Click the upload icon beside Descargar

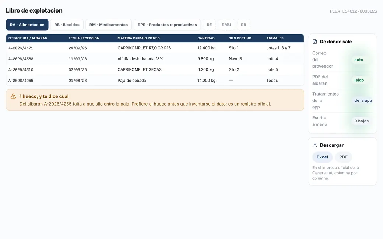pyautogui.click(x=315, y=145)
